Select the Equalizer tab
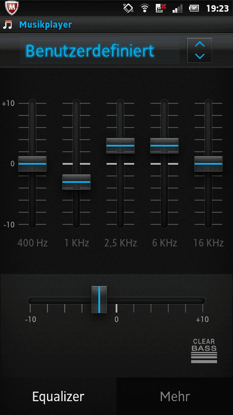Viewport: 233px width, 415px height. click(58, 396)
